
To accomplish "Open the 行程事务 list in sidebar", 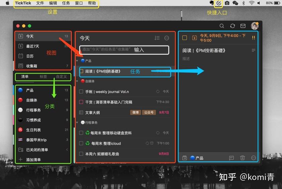I will (x=43, y=110).
